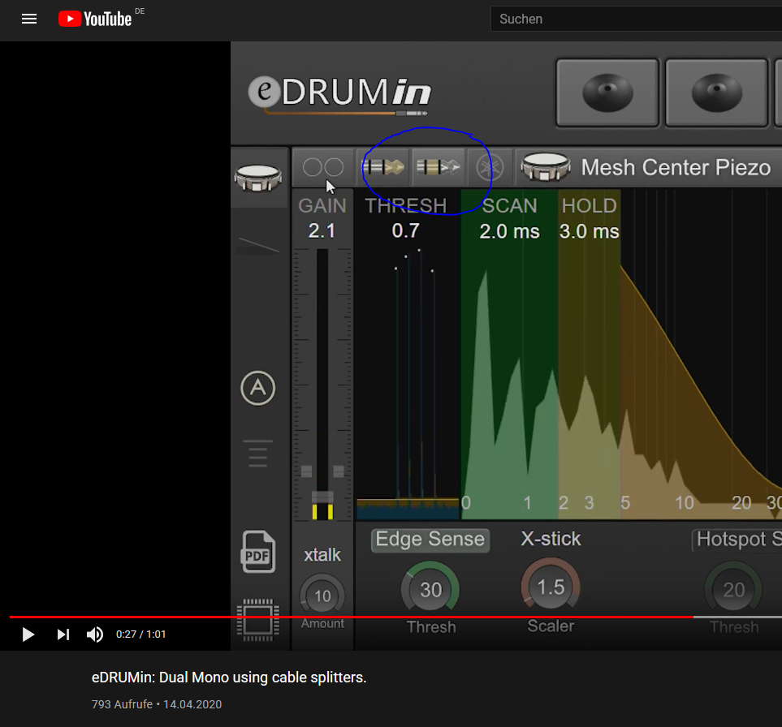Click the threshold line in the trigger display
This screenshot has width=782, height=727.
tap(408, 499)
